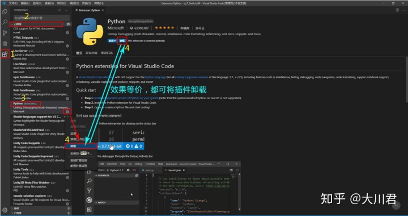The width and height of the screenshot is (408, 216).
Task: Click the large Python logo
Action: 90,31
